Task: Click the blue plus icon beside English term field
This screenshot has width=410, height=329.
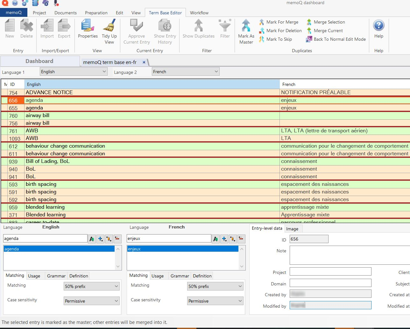Action: (x=100, y=239)
